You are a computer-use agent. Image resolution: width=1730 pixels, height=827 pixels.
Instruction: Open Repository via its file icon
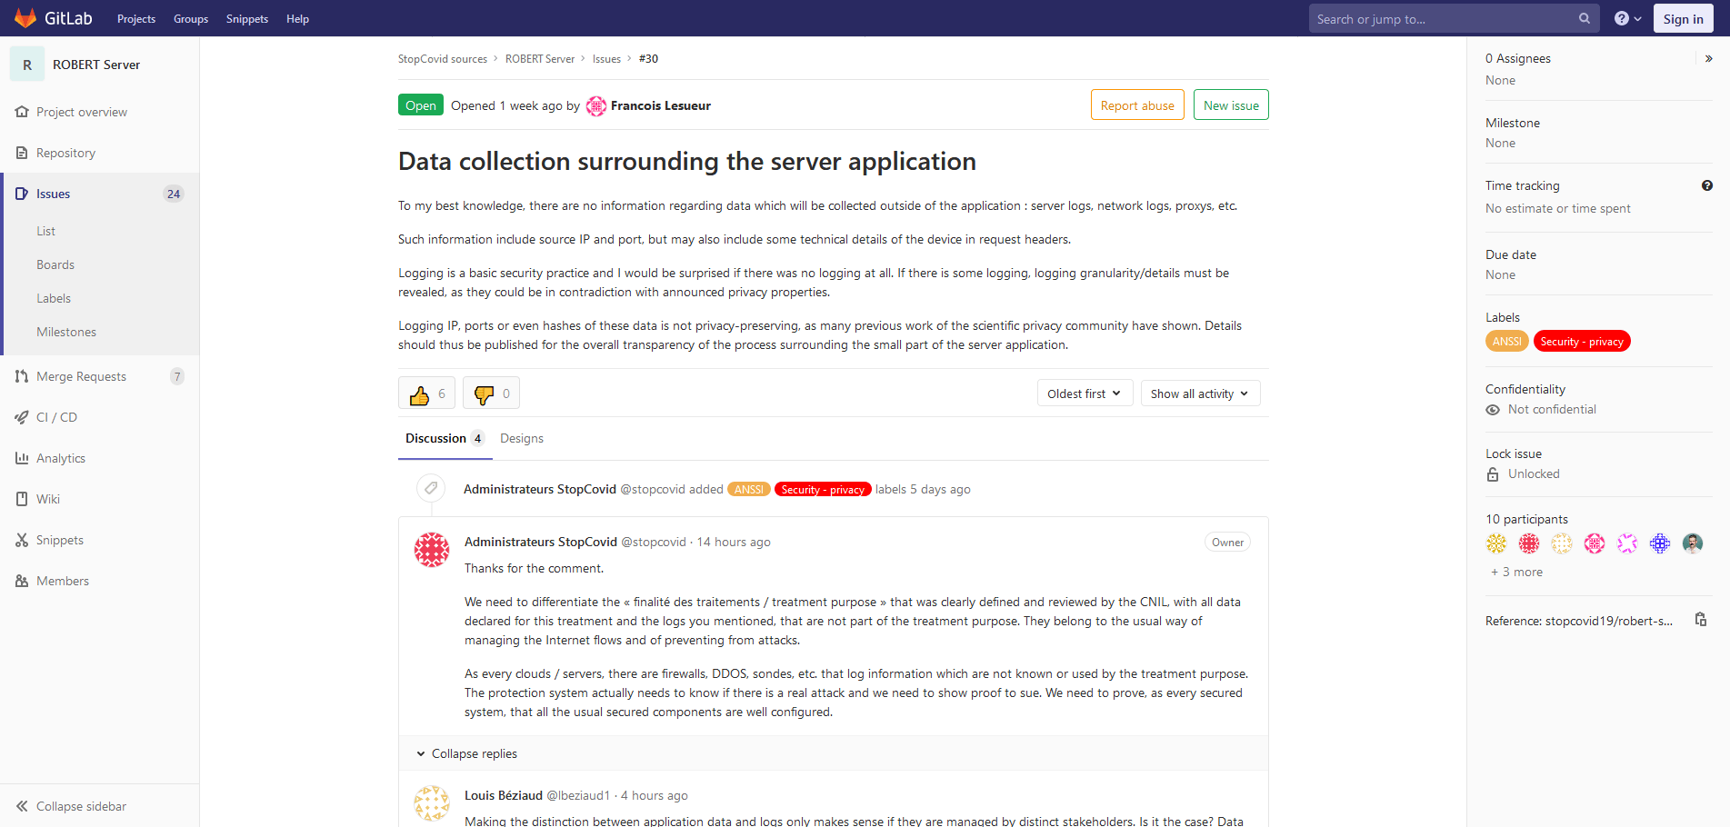point(22,153)
